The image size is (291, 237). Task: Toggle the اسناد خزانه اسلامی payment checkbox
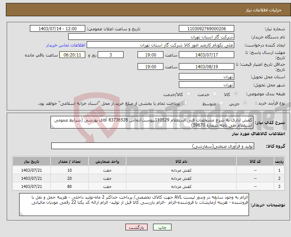tap(185, 103)
